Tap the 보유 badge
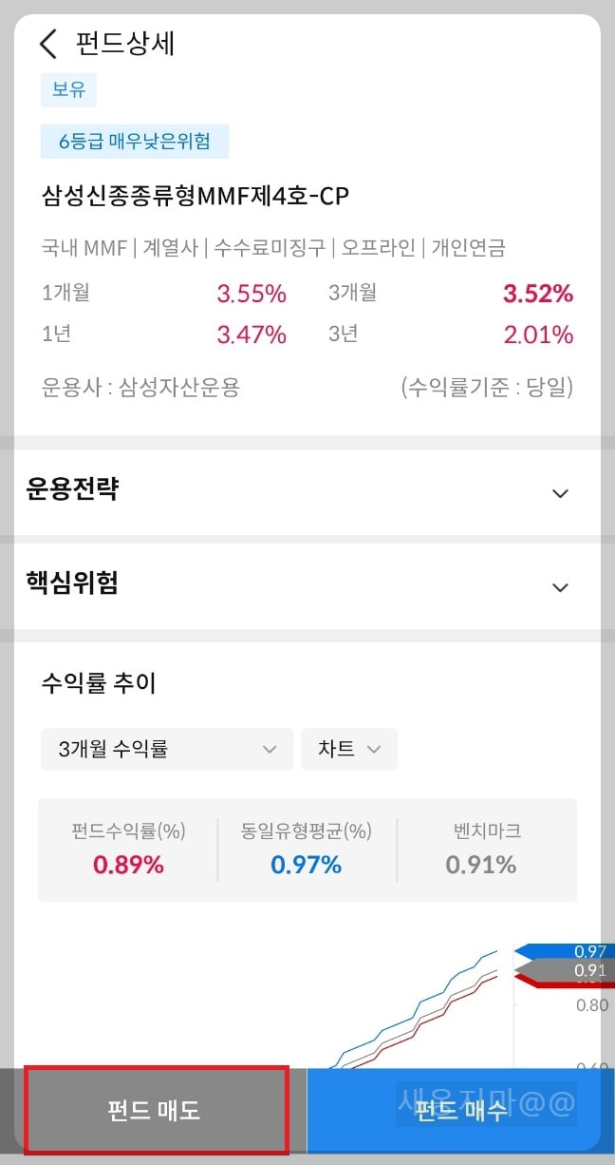Screen dimensions: 615x1165 67,89
